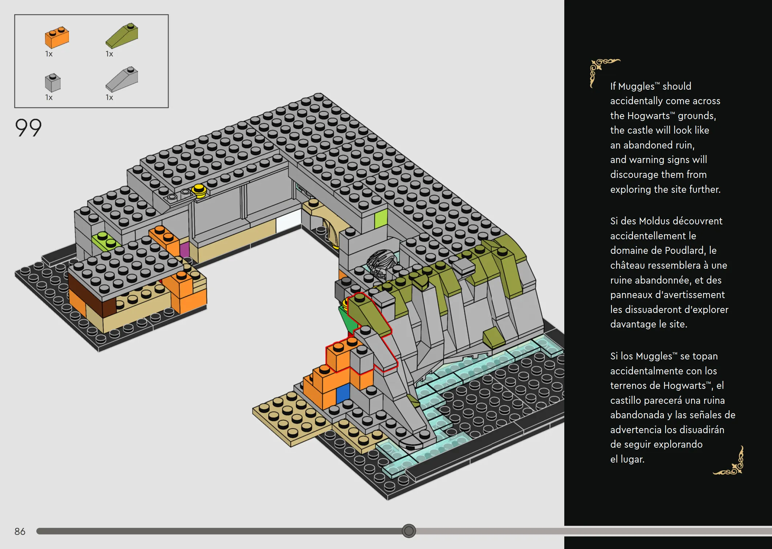Click the filled portion of the progress bar
772x549 pixels.
tap(219, 531)
